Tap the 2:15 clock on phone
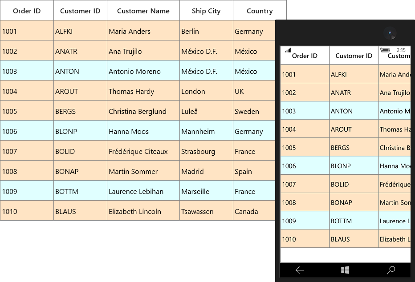415x282 pixels. click(401, 50)
